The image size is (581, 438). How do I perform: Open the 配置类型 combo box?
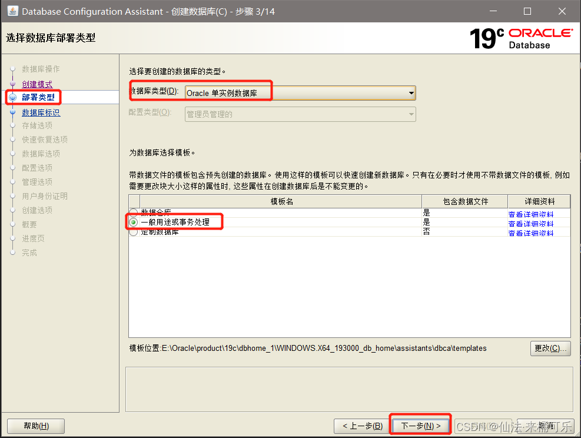coord(300,114)
